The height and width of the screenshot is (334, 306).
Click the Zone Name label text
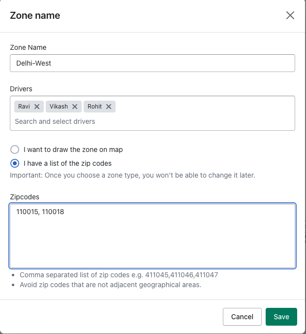pyautogui.click(x=28, y=47)
